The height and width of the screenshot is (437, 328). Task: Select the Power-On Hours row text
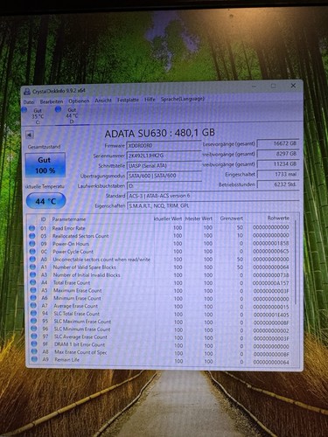tap(71, 244)
